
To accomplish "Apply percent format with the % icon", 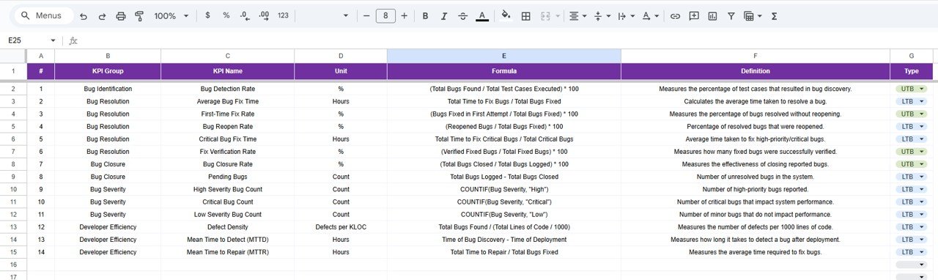I will (x=226, y=15).
